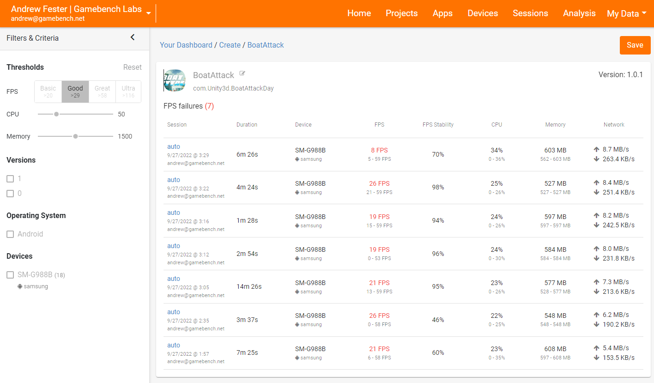The image size is (654, 383).
Task: Click the BoatAttack app thumbnail
Action: click(x=175, y=80)
